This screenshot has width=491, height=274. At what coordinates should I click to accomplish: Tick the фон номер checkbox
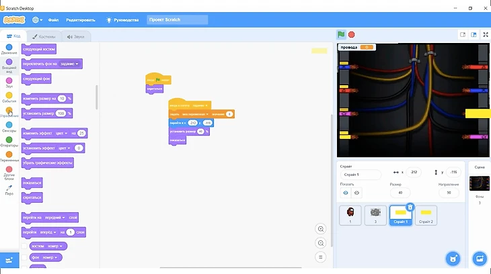pyautogui.click(x=24, y=257)
